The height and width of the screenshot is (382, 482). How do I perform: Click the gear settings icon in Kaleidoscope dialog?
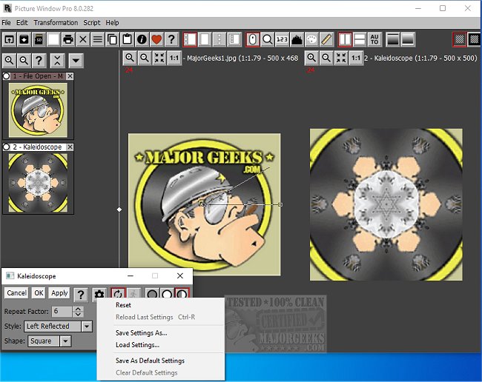coord(99,294)
